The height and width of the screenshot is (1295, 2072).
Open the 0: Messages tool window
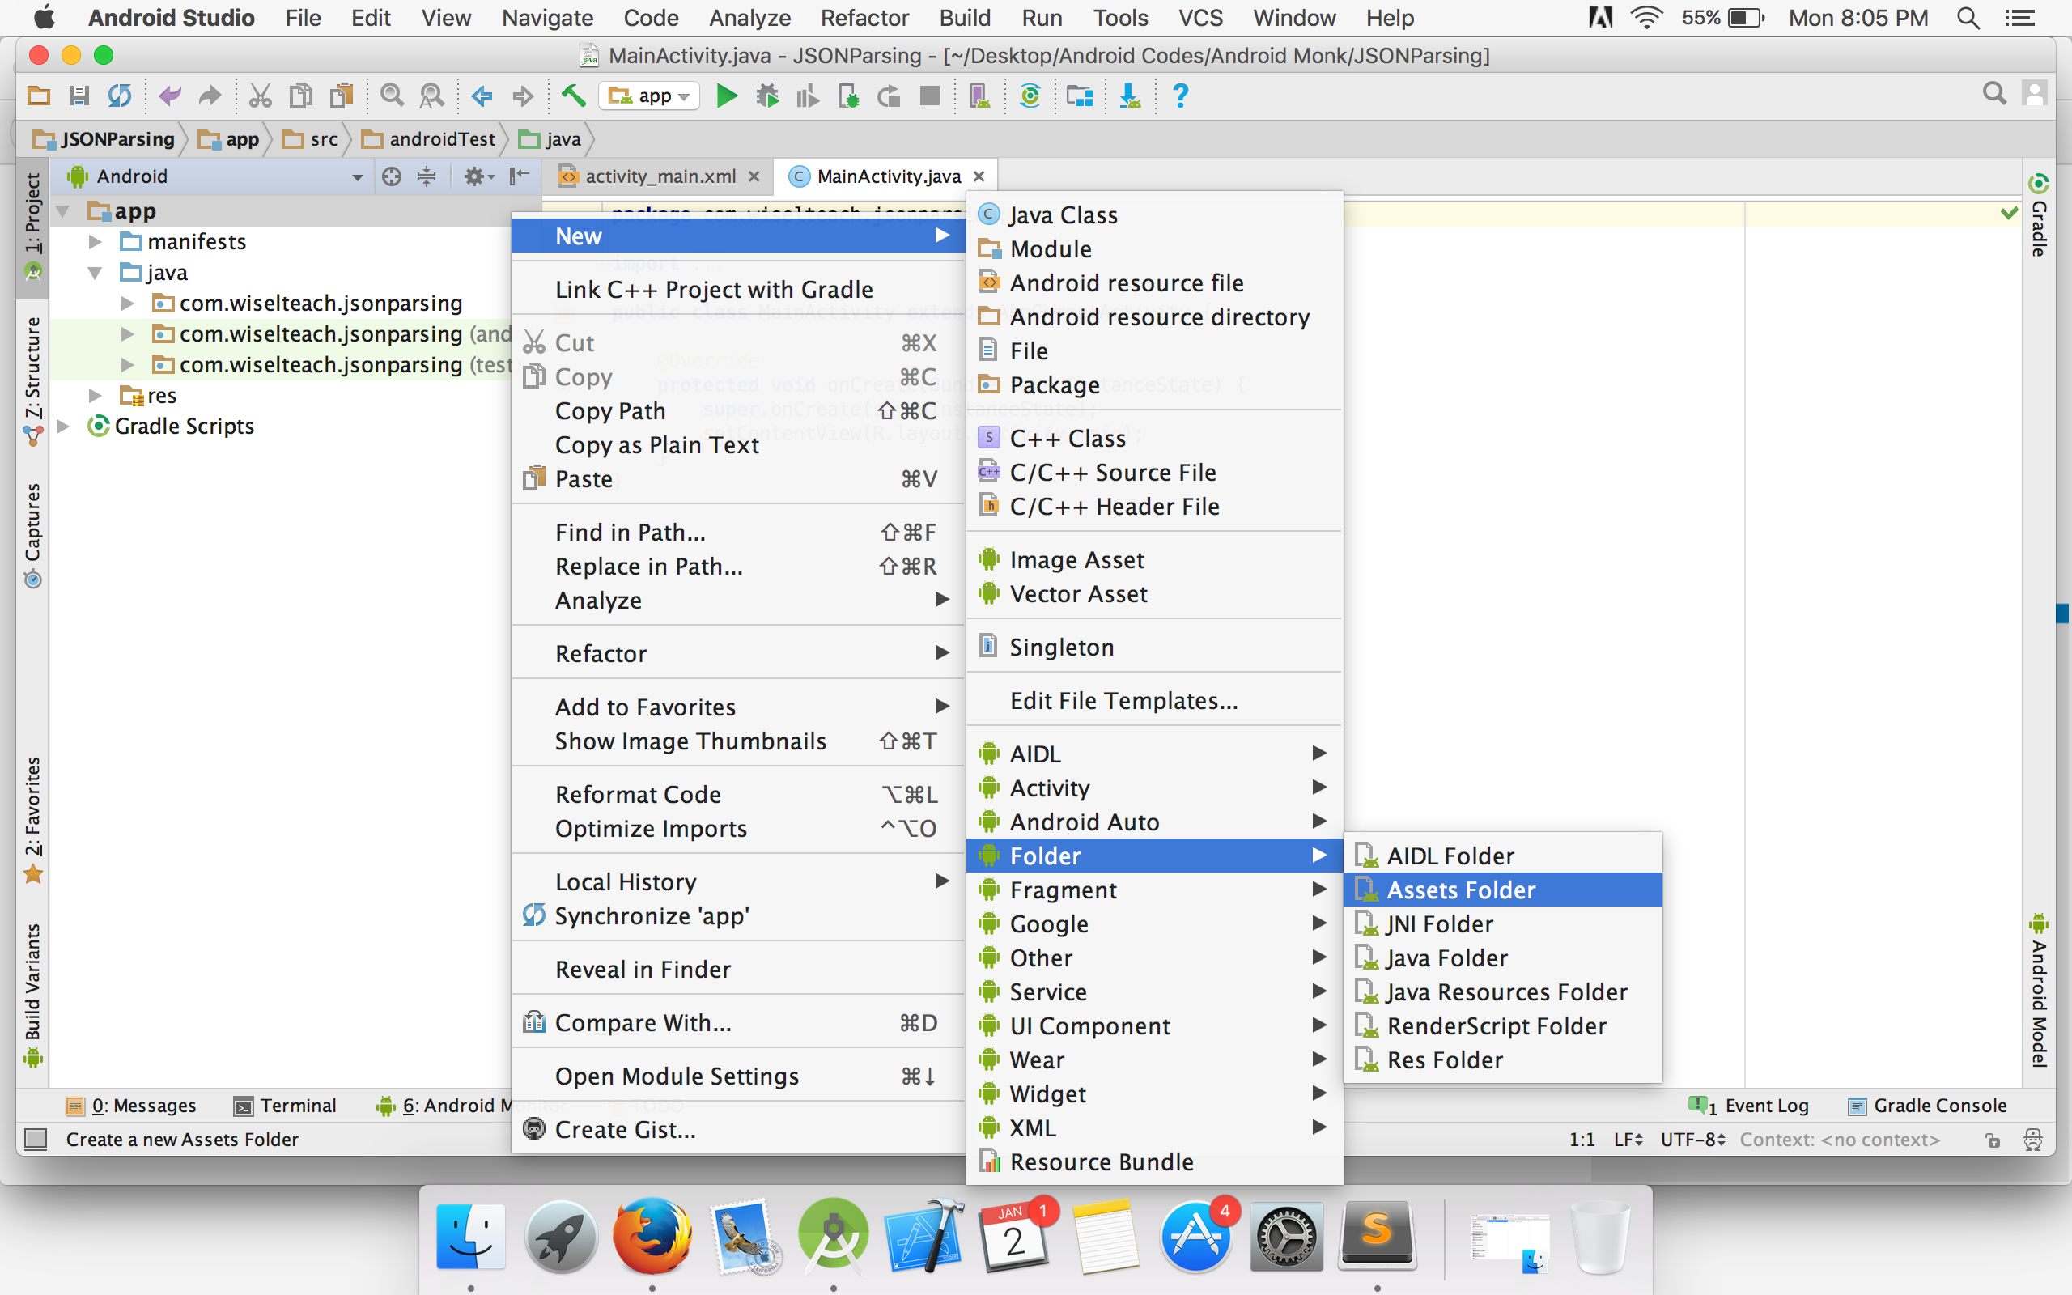pos(132,1106)
